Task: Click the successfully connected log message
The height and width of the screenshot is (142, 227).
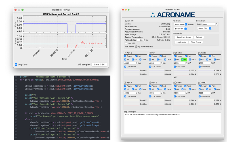Action: (152, 115)
